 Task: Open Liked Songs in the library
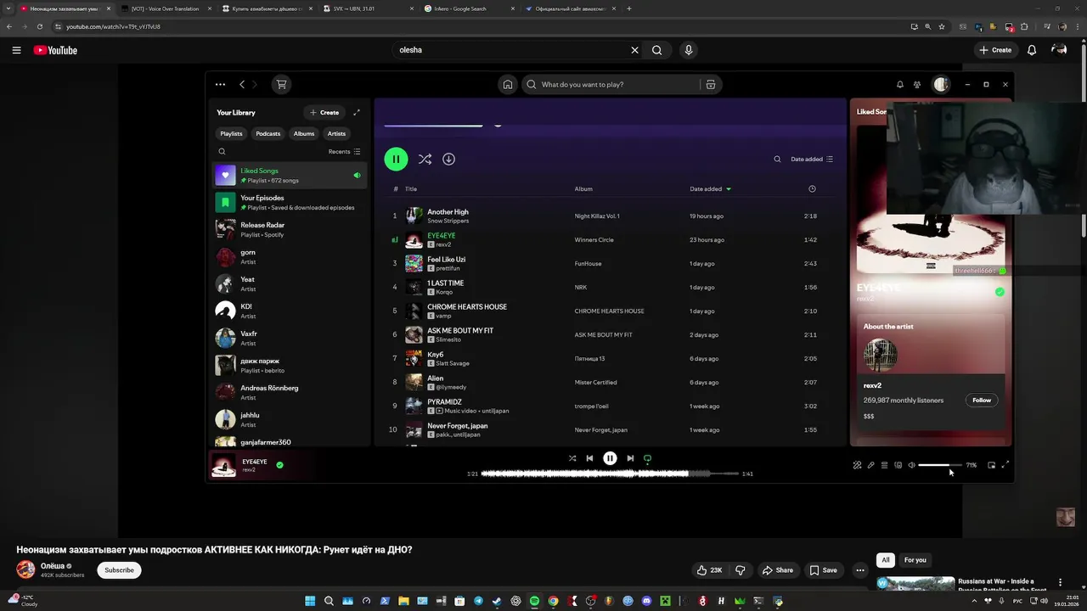click(289, 176)
